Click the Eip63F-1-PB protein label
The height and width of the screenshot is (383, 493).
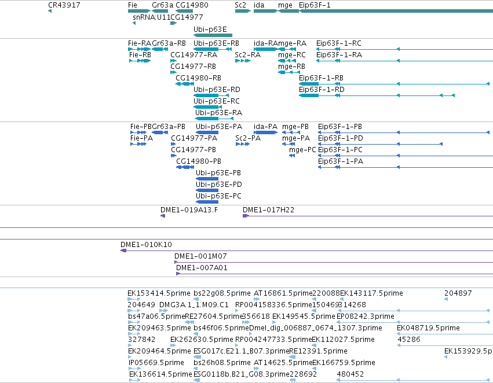(x=340, y=127)
